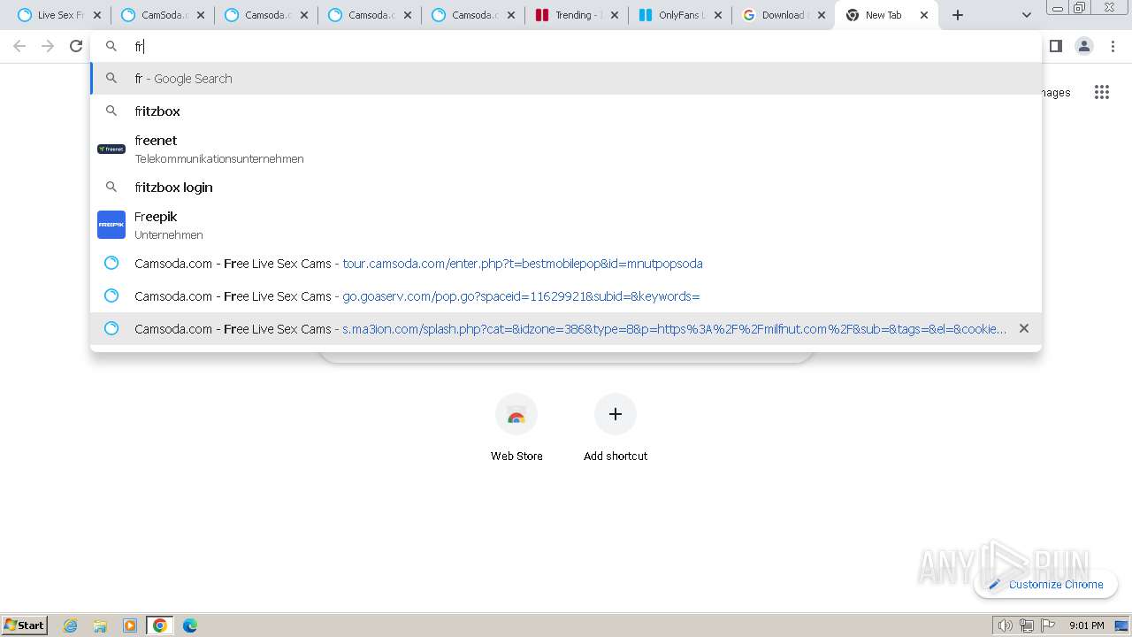Viewport: 1132px width, 637px height.
Task: Click the clock showing 9:01 PM
Action: click(1086, 625)
